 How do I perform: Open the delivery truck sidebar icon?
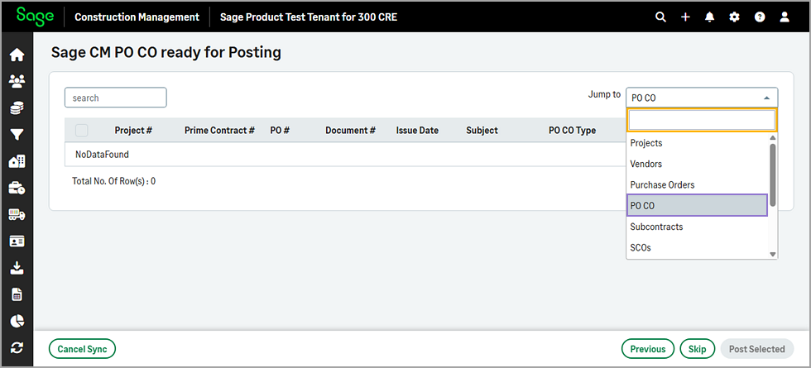click(x=17, y=215)
